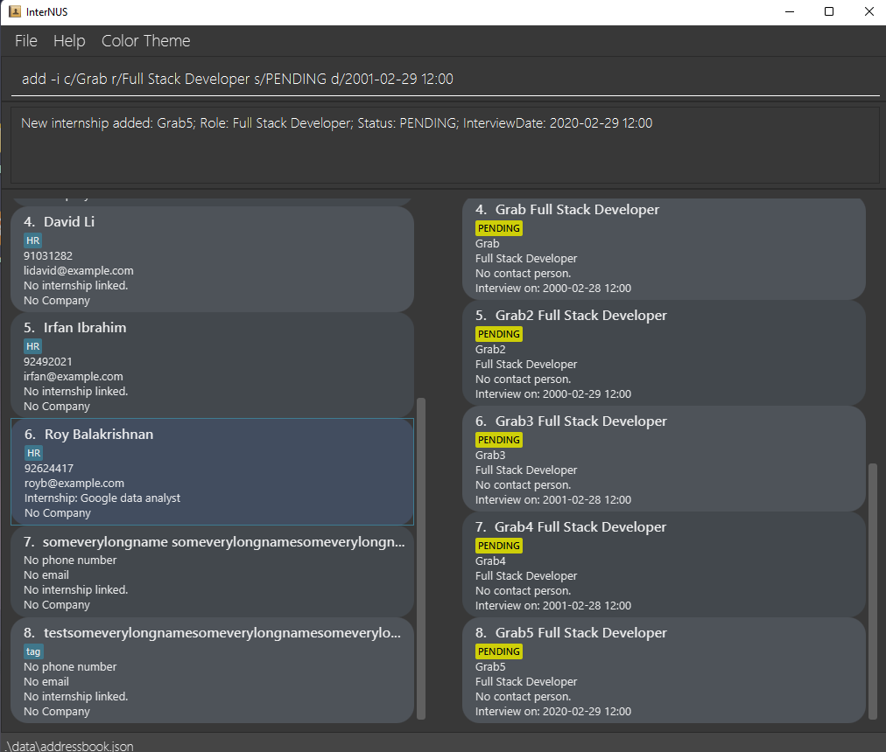Click email royb@example.com
This screenshot has height=752, width=886.
[74, 484]
